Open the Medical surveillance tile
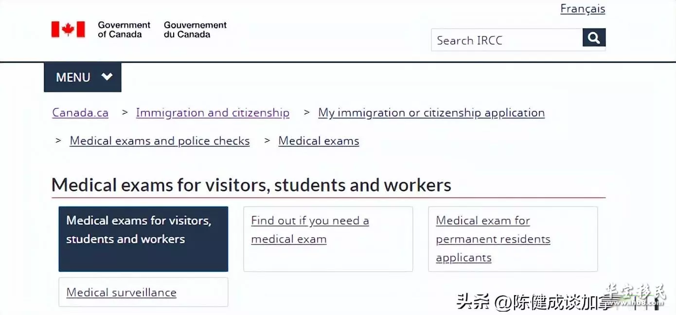Screen dimensions: 676x315 click(143, 292)
